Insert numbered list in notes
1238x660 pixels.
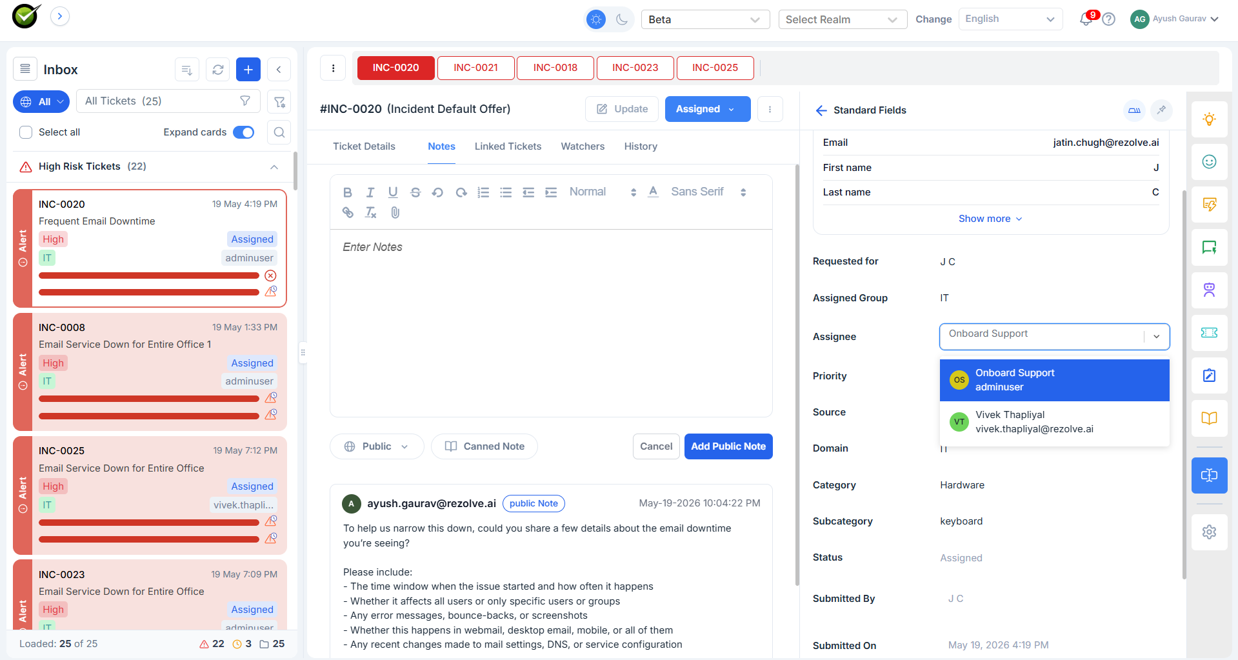483,192
